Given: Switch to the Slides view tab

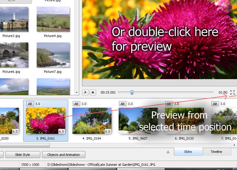Looking at the screenshot, I should click(x=188, y=152).
